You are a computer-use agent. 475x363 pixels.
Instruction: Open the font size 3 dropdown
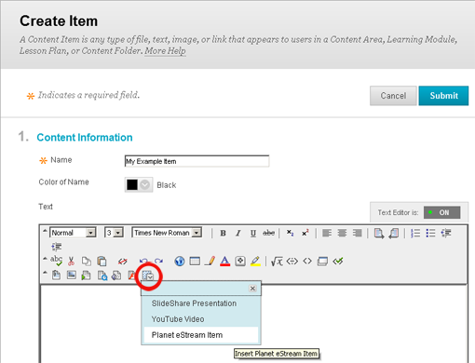coord(114,233)
